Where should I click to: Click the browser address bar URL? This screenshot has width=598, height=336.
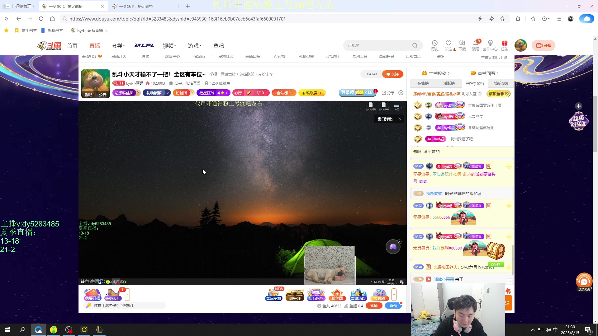tap(178, 19)
